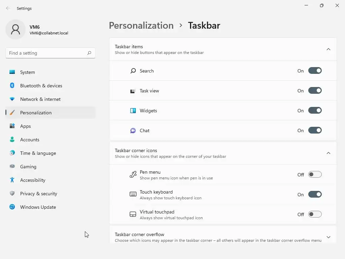The width and height of the screenshot is (345, 259).
Task: Click the Apps icon in sidebar
Action: [12, 126]
